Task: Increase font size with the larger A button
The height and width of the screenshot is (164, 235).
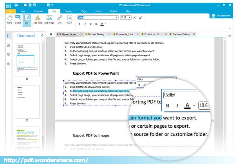Action: pyautogui.click(x=135, y=18)
